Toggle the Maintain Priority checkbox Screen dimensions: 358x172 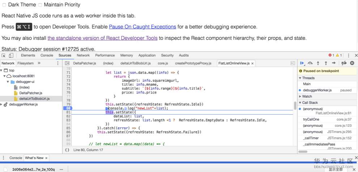click(40, 5)
